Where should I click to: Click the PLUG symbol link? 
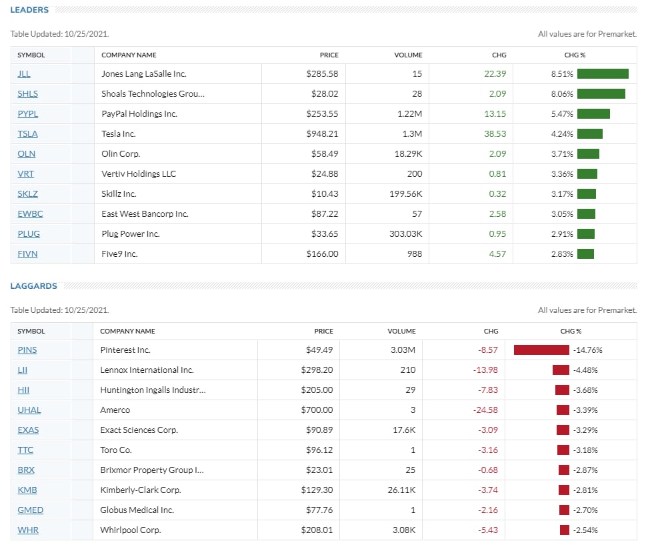pos(29,234)
